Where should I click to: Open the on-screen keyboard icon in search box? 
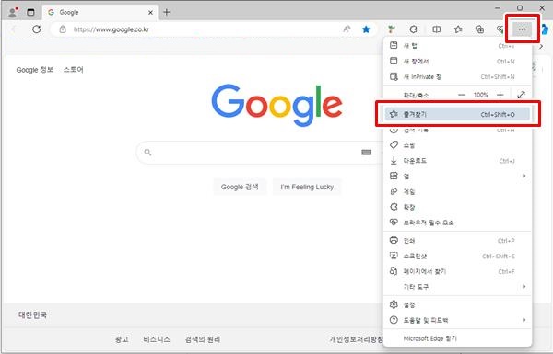(367, 152)
